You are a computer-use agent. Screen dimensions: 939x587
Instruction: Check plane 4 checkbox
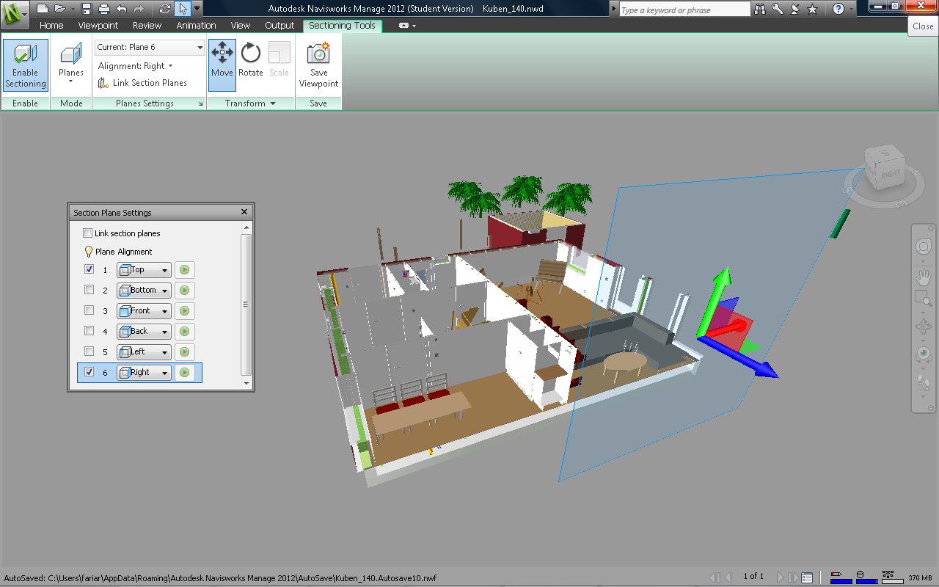89,331
